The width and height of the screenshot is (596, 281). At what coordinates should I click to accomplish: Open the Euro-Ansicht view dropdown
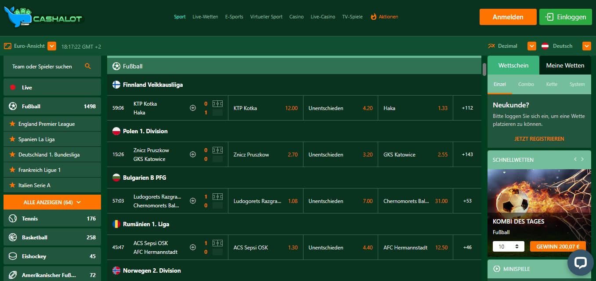click(52, 46)
